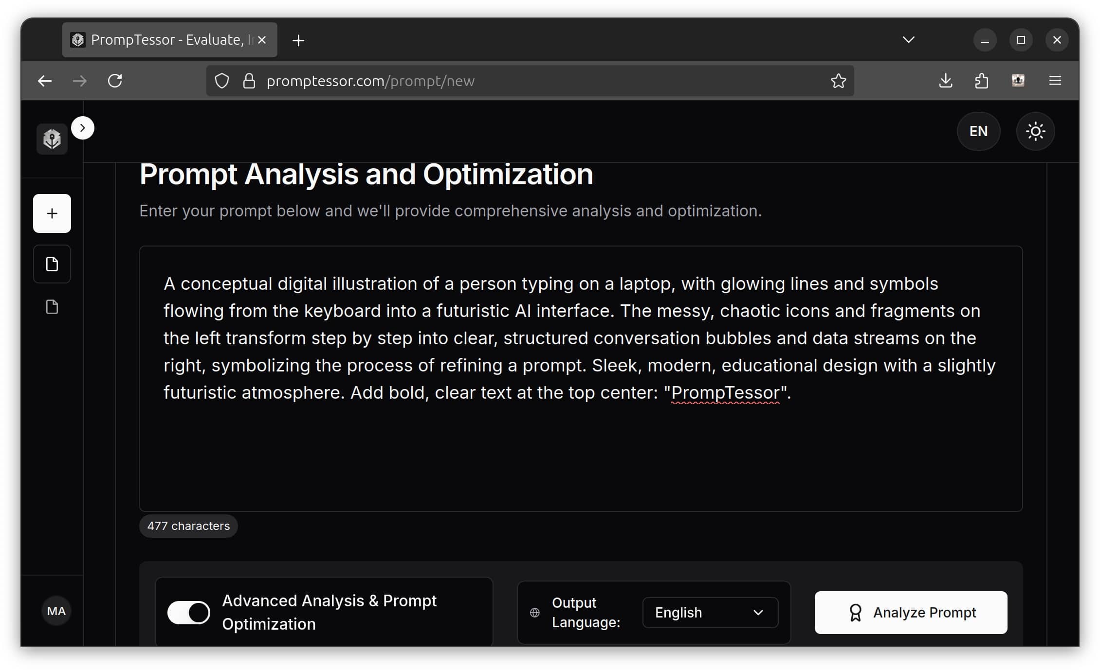Close the PrompTessor tab
1100x670 pixels.
[262, 40]
